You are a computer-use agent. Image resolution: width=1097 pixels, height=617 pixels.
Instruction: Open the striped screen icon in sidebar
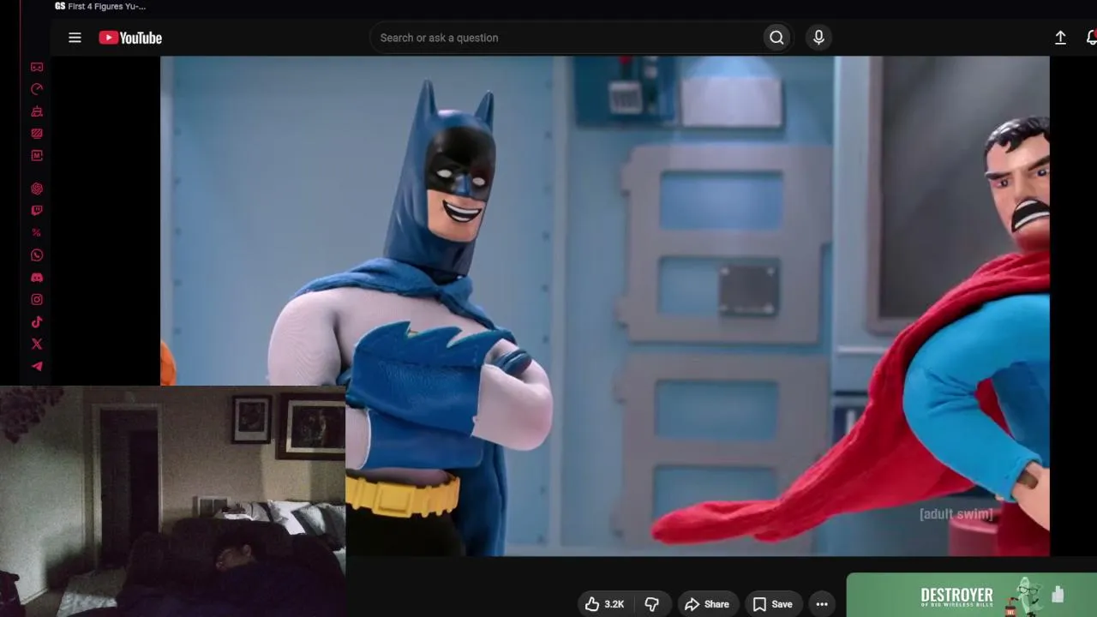(x=37, y=134)
